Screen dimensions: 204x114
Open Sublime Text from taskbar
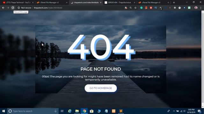(x=121, y=111)
